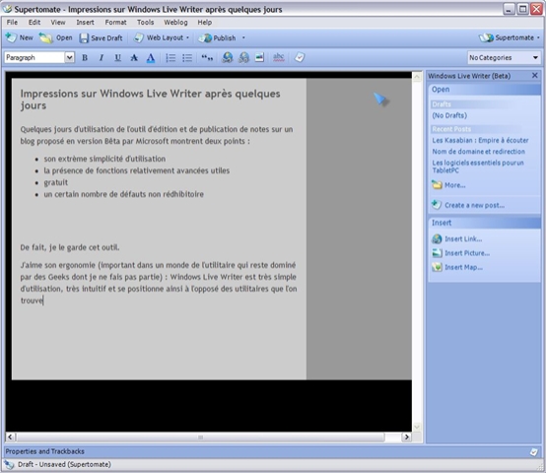The height and width of the screenshot is (473, 546).
Task: Toggle Strikethrough formatting
Action: [134, 58]
